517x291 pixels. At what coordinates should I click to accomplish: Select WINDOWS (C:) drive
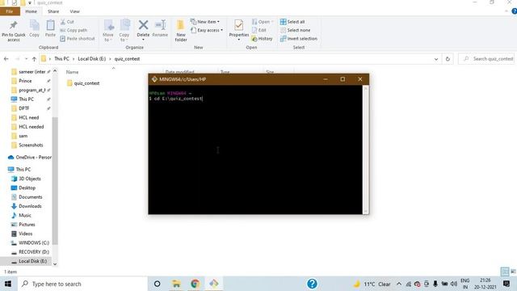(x=34, y=242)
